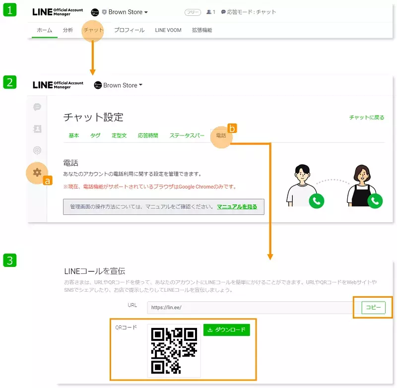
Task: Click the 応答モード speech bubble icon
Action: 223,12
